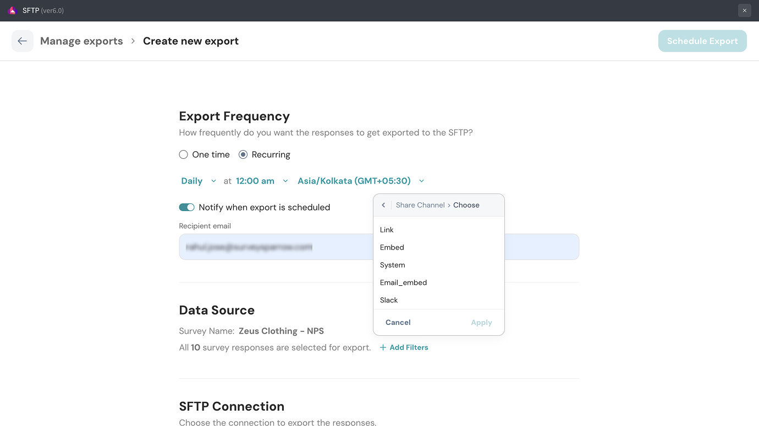Select the One time radio option
The image size is (759, 426).
pos(184,155)
